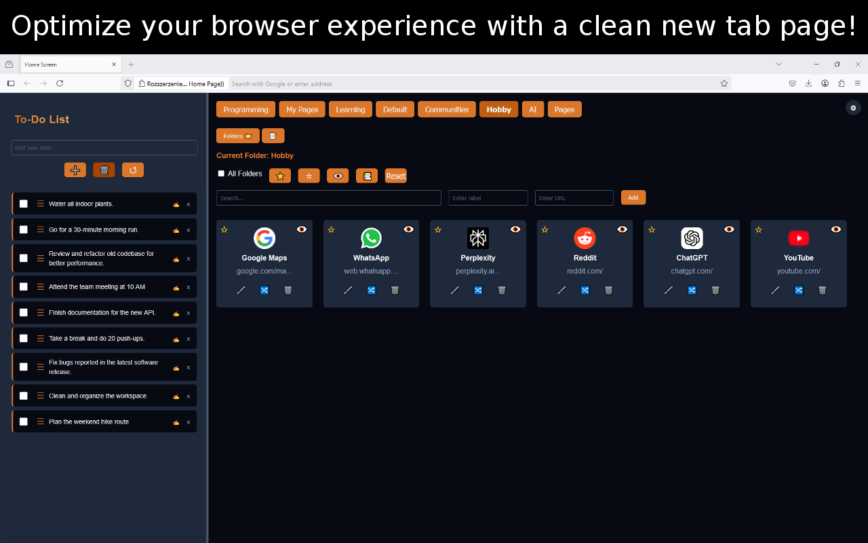Switch to the Communities folder tab
Image resolution: width=868 pixels, height=543 pixels.
[447, 109]
